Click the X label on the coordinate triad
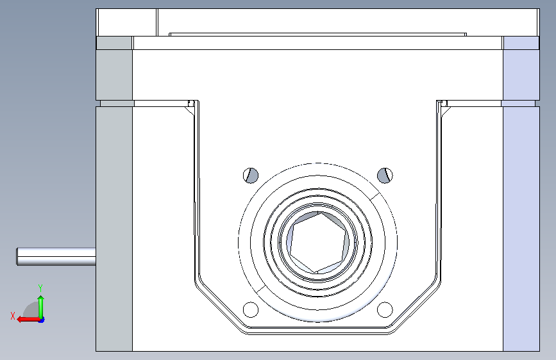Image resolution: width=556 pixels, height=360 pixels. 13,316
